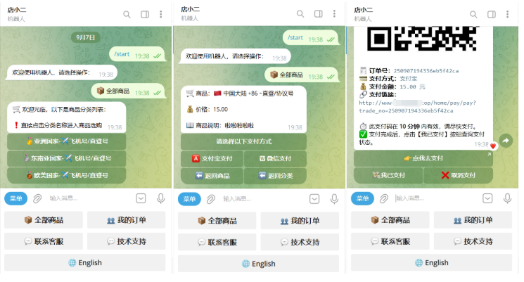Click 取消支付 button
Viewport: 524px width, 282px height.
click(x=458, y=175)
